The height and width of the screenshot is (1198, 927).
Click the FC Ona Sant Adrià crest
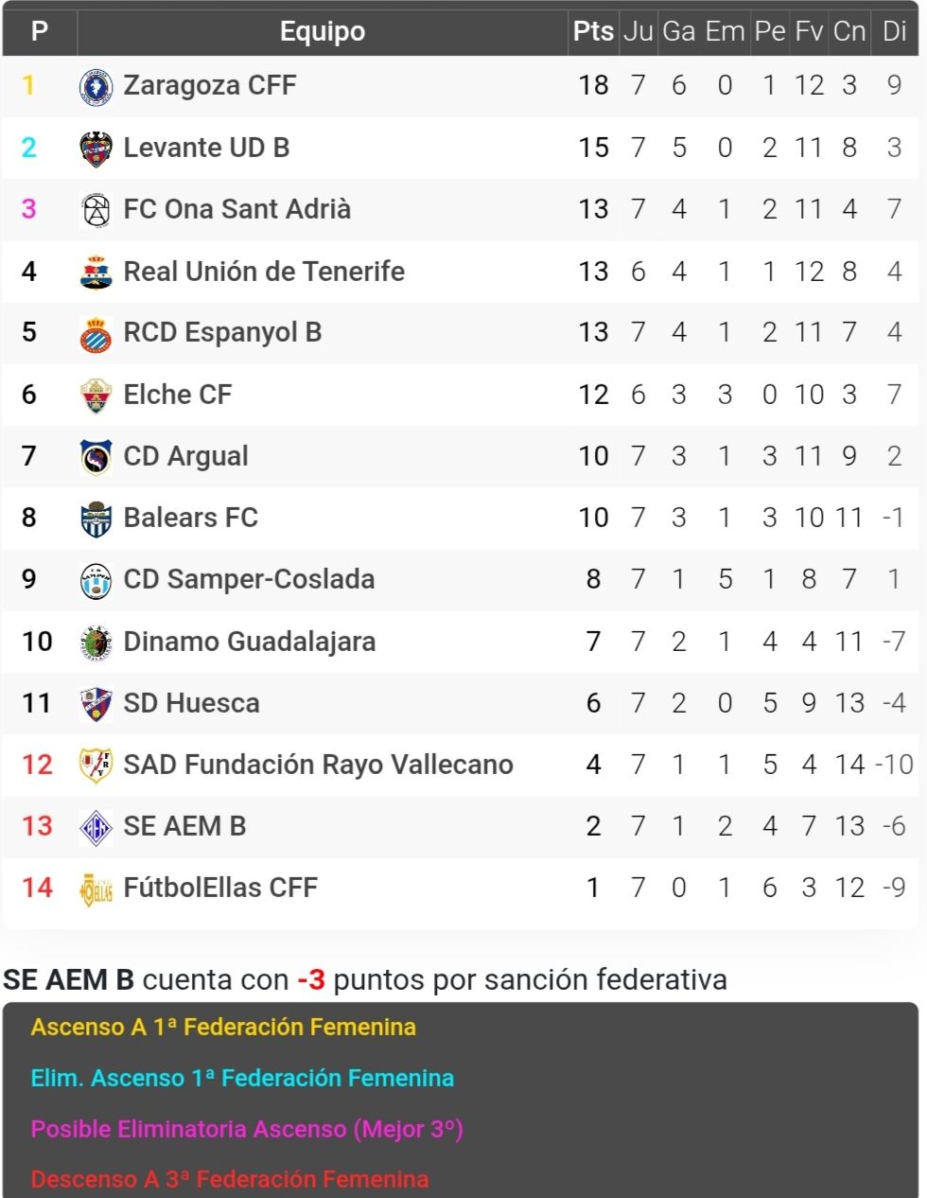tap(96, 210)
